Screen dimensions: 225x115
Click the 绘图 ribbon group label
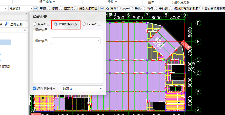click(x=151, y=2)
